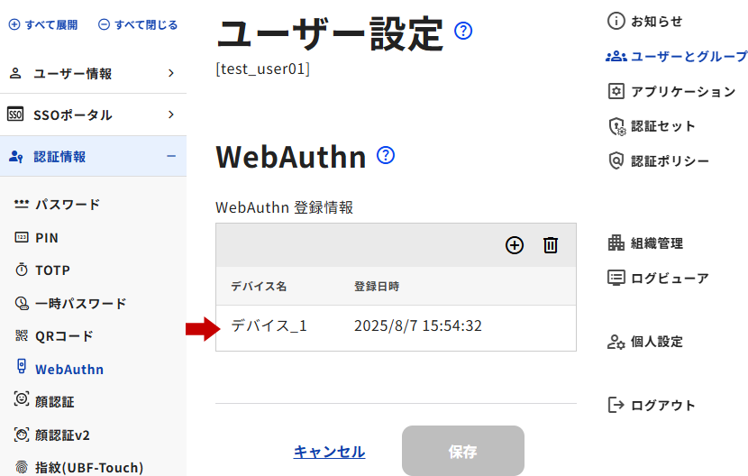Click the キャンセル link
The image size is (748, 476).
[x=329, y=452]
